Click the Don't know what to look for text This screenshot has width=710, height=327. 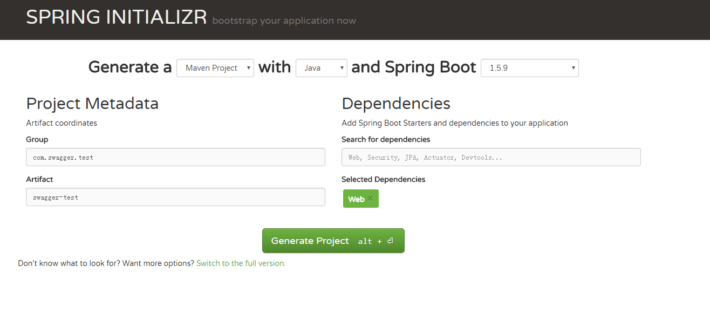(69, 263)
